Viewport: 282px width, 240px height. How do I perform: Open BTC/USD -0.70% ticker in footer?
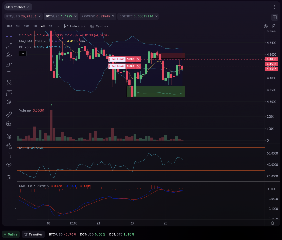[63, 234]
